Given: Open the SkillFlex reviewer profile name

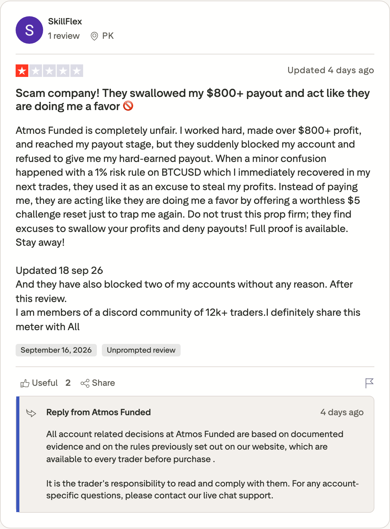Looking at the screenshot, I should (65, 22).
